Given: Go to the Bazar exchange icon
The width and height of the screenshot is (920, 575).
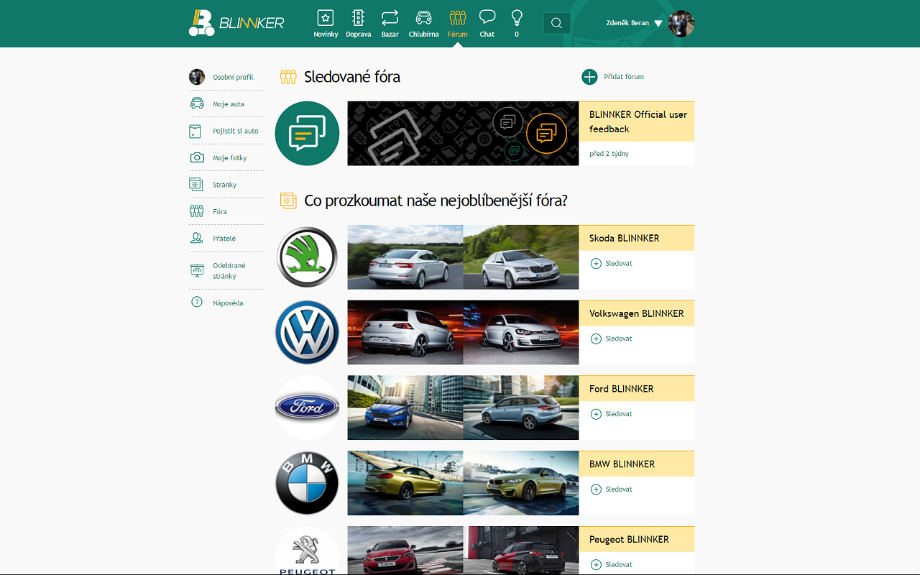Looking at the screenshot, I should tap(390, 18).
